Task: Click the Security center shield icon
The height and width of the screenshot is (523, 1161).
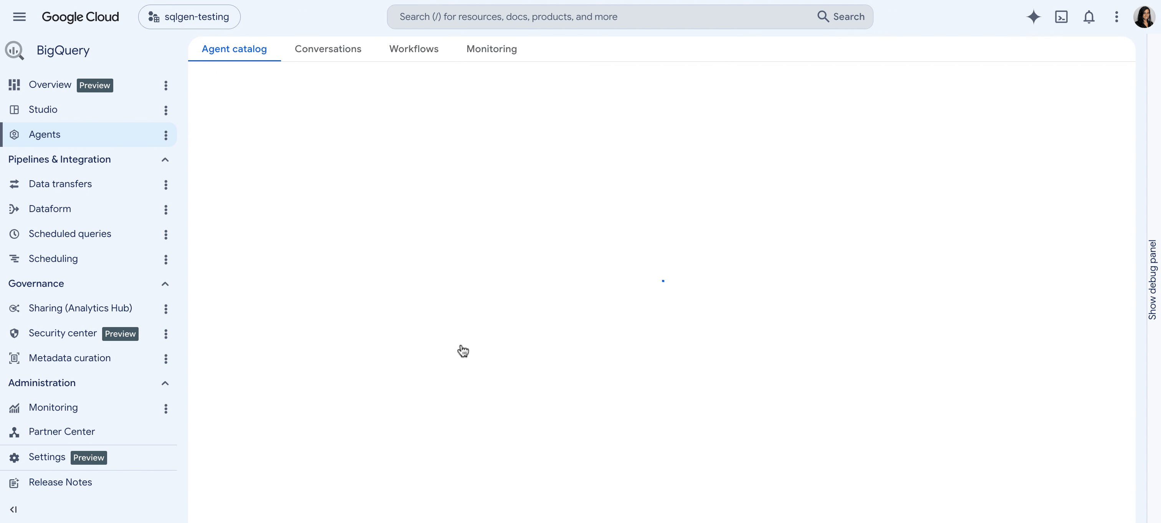Action: pyautogui.click(x=15, y=334)
